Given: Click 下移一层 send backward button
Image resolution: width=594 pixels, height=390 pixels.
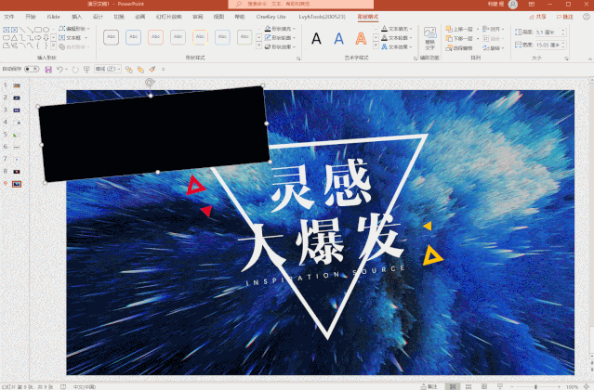Looking at the screenshot, I should coord(462,38).
